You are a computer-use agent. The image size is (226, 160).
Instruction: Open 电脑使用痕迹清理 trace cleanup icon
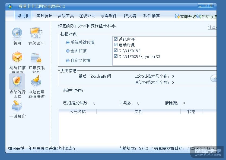36,81
